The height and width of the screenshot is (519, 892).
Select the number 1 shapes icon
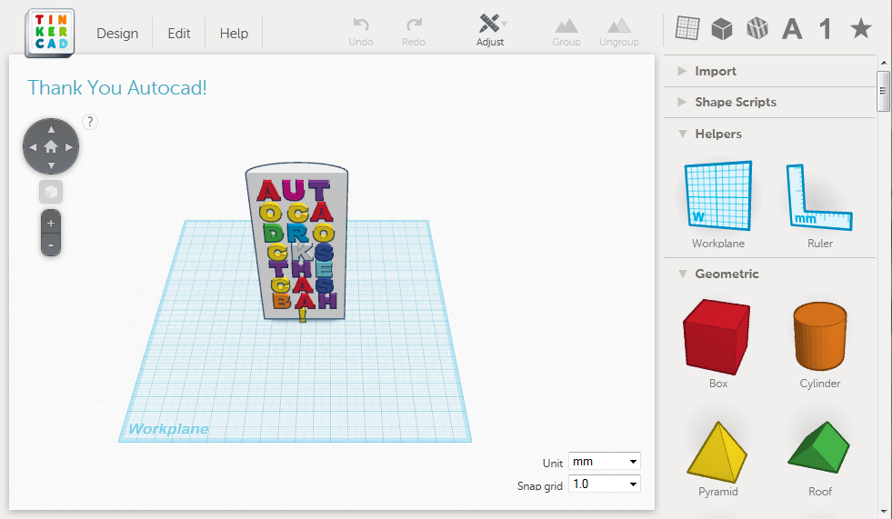(826, 28)
